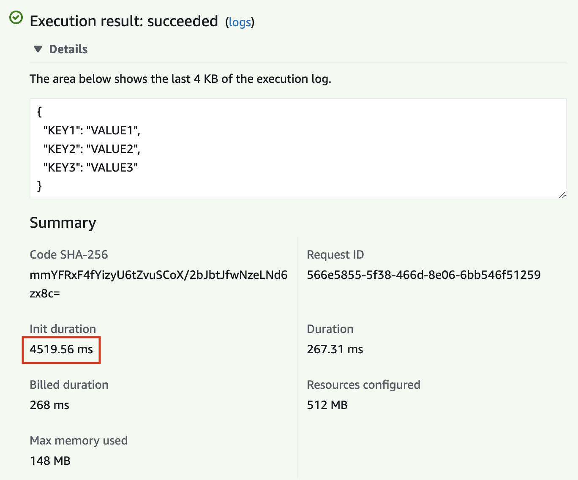Open the logs link

pos(239,23)
